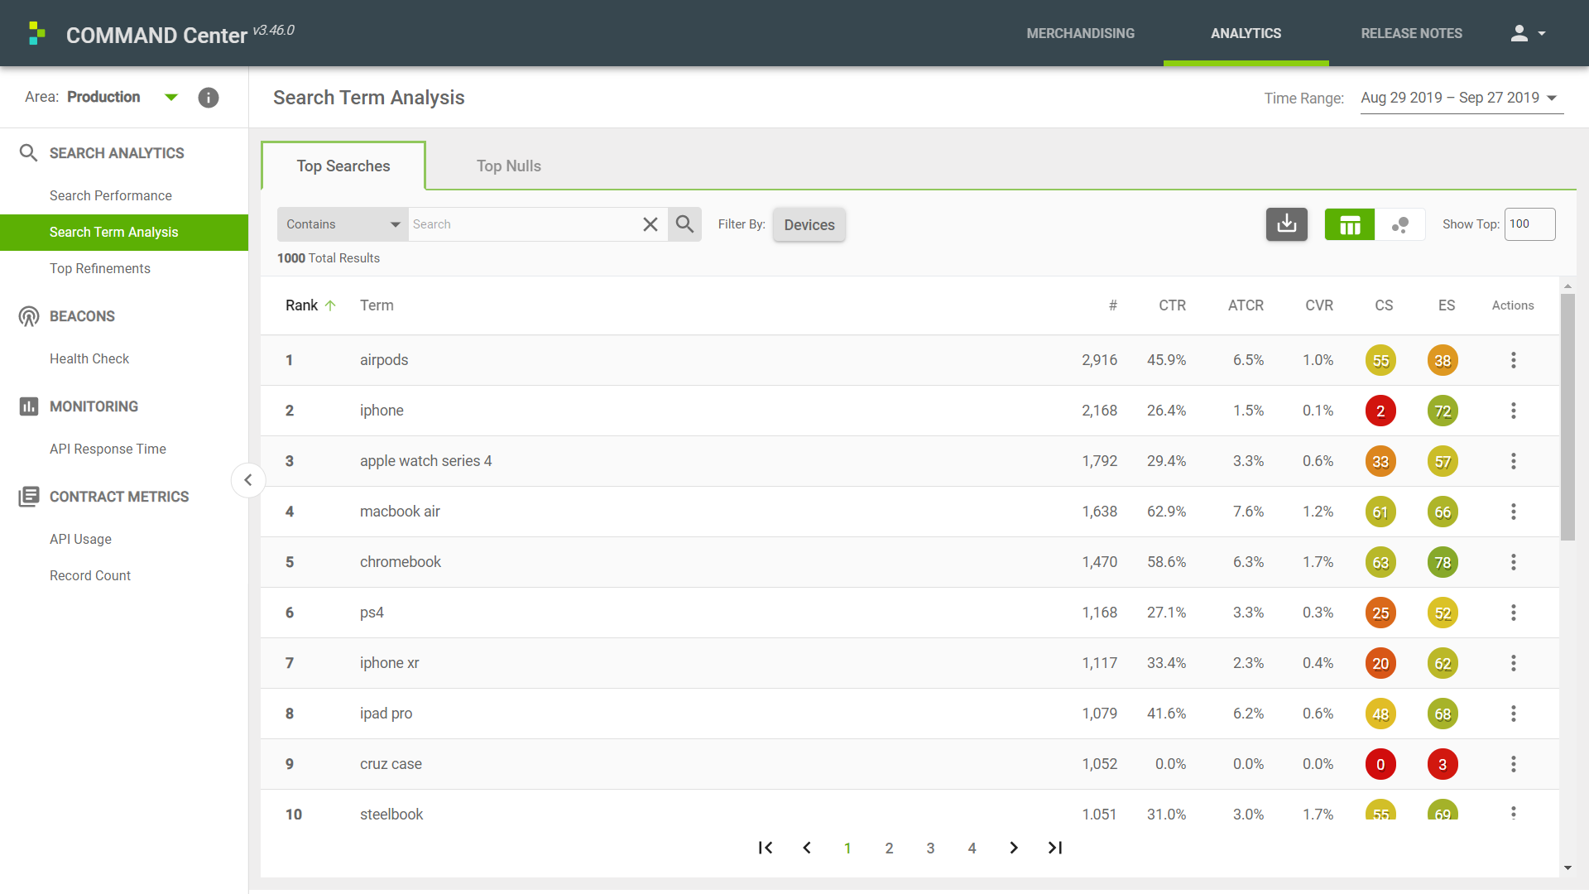Viewport: 1589px width, 894px height.
Task: Open the Analytics menu
Action: (x=1246, y=33)
